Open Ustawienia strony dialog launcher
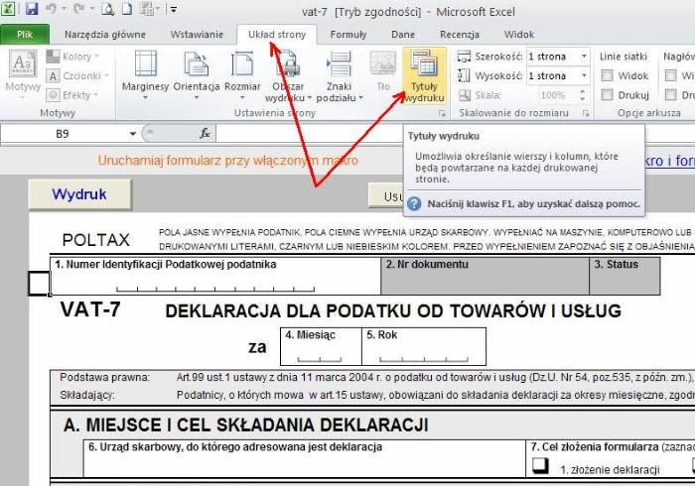 [x=442, y=114]
